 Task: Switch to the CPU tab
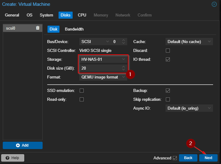tap(82, 15)
